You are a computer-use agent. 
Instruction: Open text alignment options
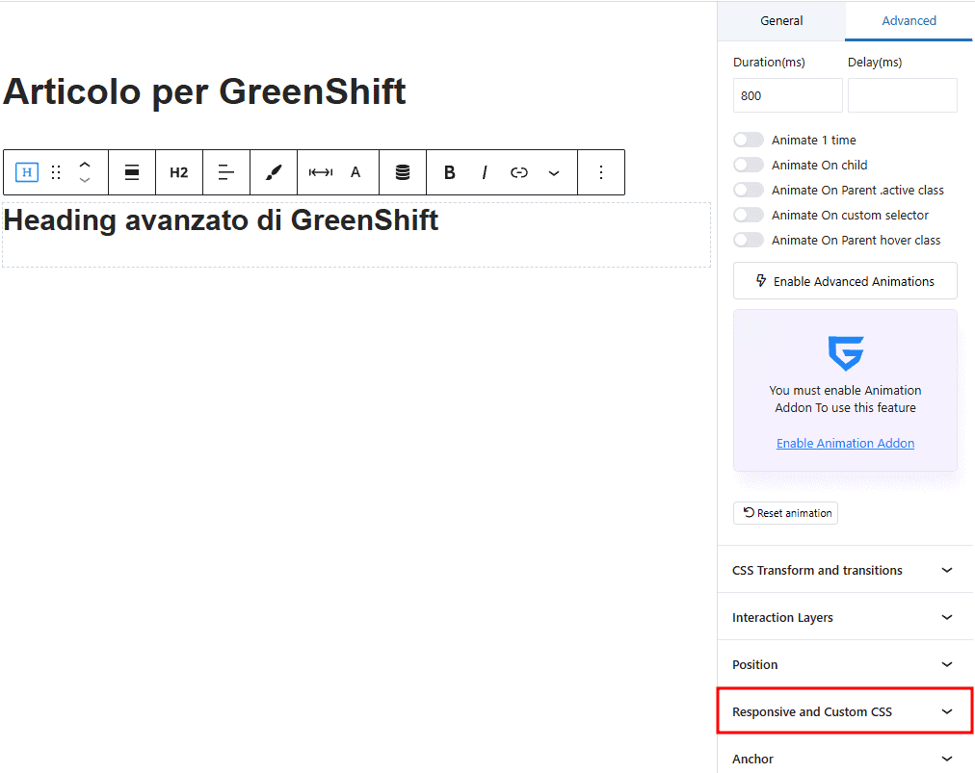click(x=226, y=172)
